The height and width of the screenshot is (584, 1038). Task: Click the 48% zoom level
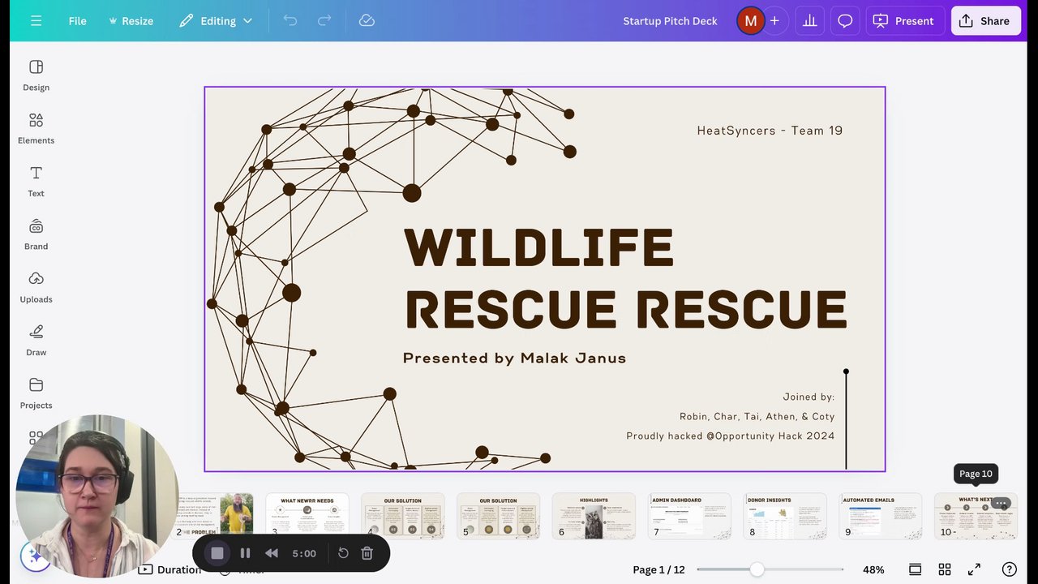click(x=873, y=569)
